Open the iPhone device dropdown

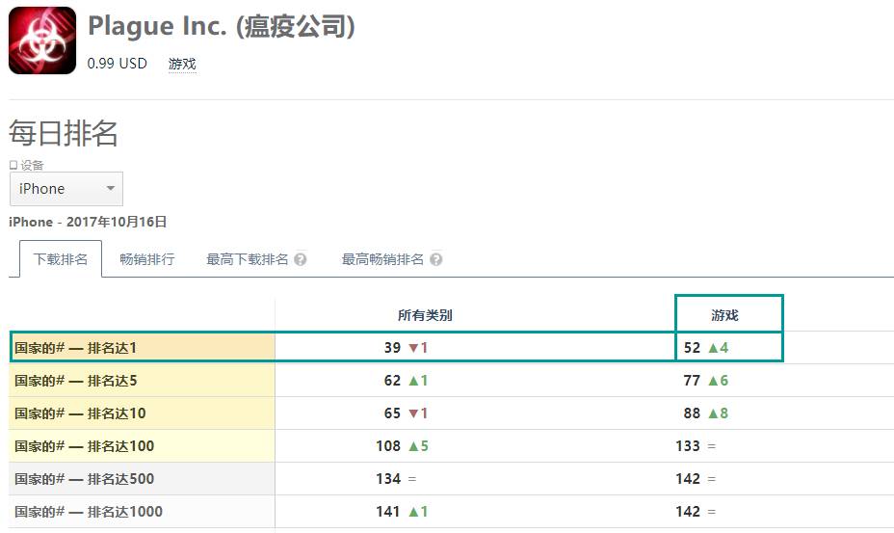pos(66,189)
